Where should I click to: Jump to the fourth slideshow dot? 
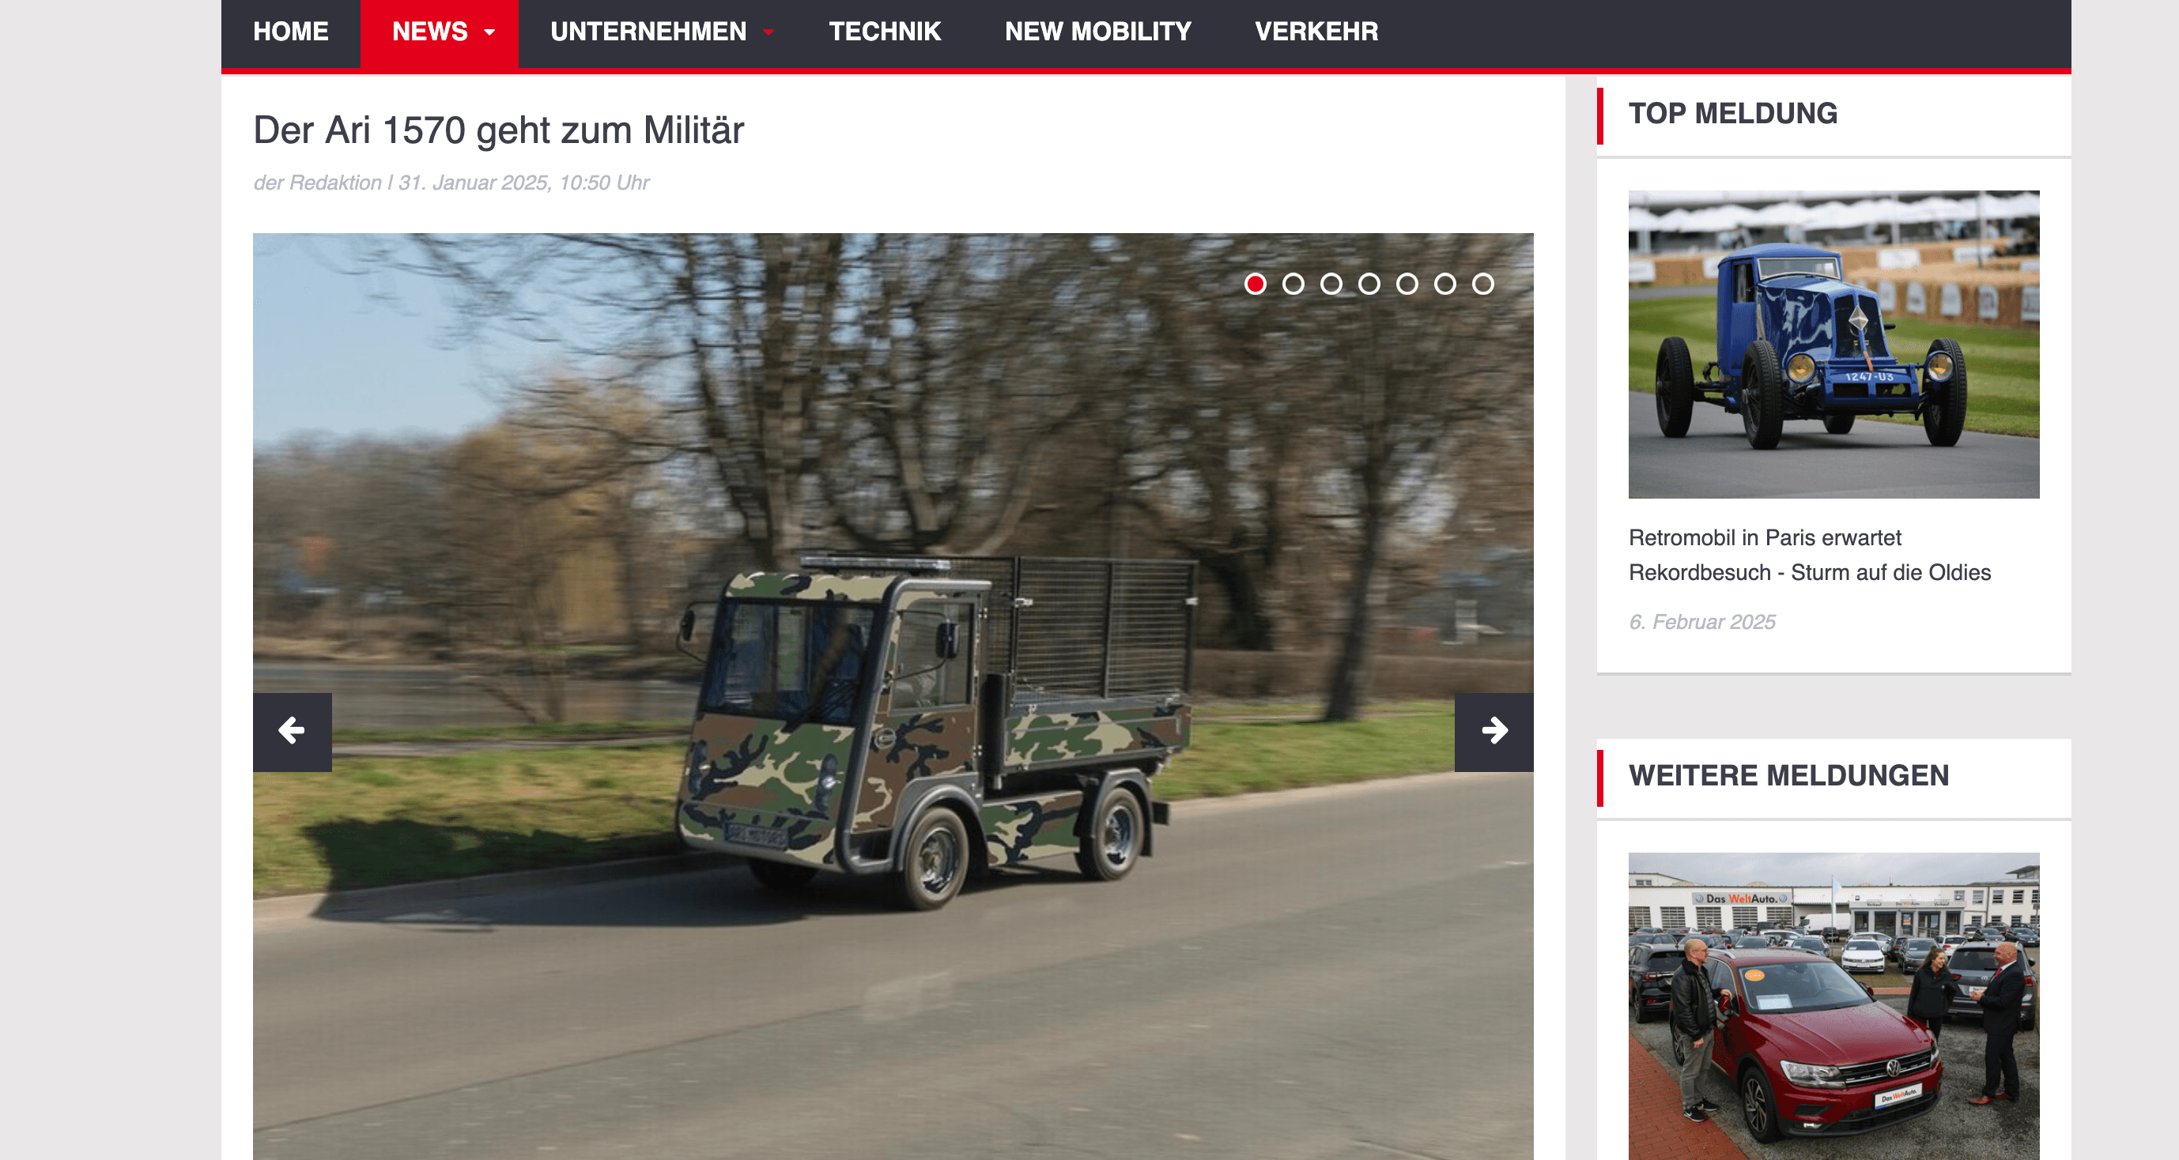coord(1369,284)
